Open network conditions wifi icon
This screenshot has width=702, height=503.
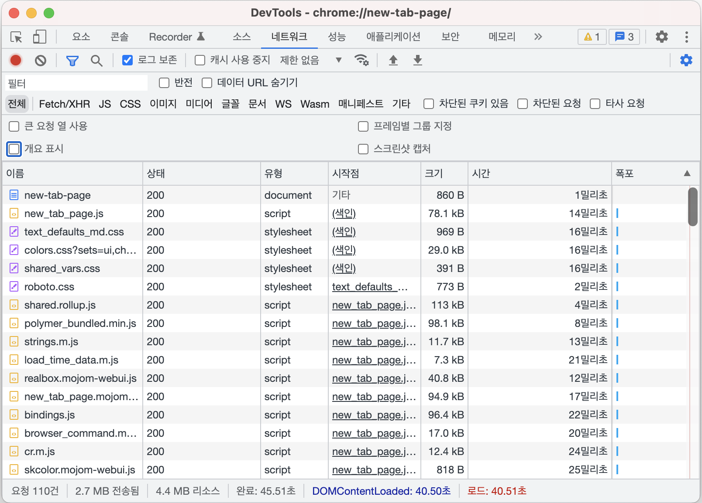coord(361,60)
